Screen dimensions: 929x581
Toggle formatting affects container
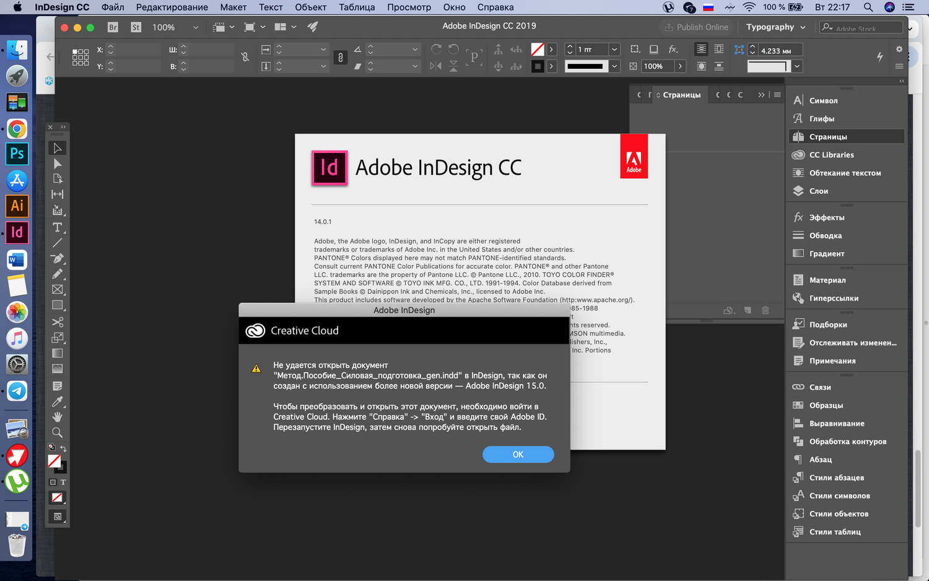click(53, 482)
